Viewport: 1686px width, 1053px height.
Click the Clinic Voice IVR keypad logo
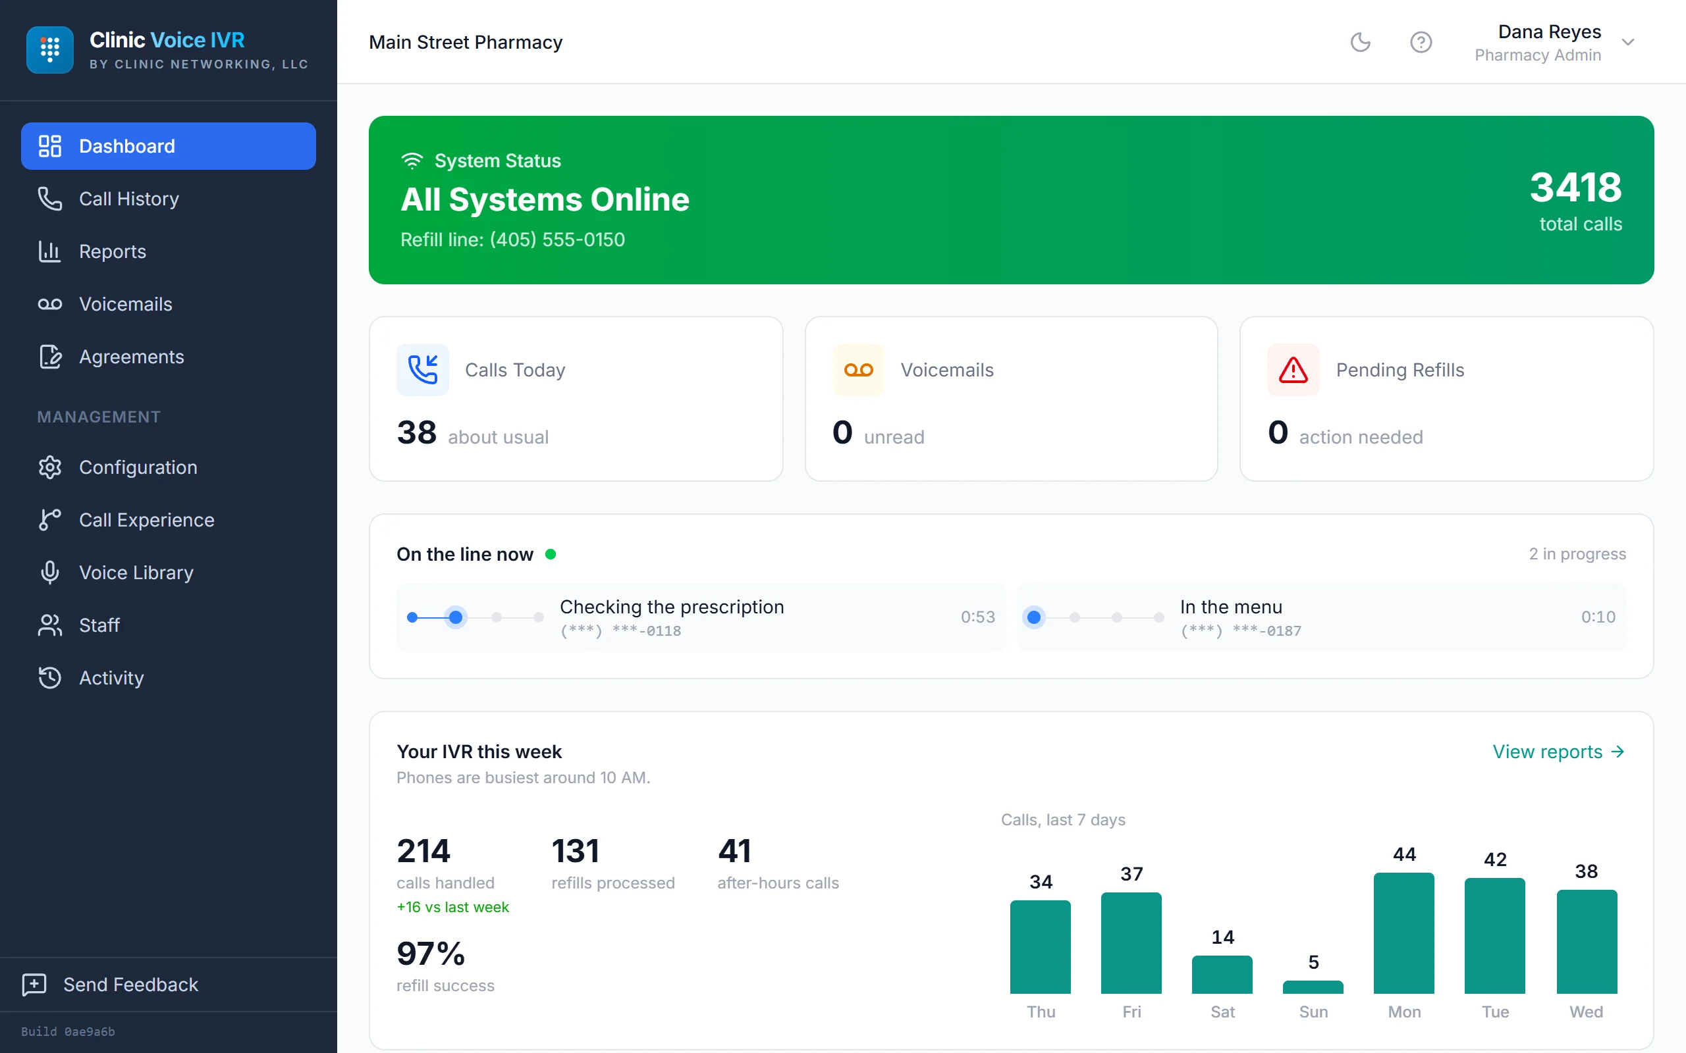click(49, 49)
